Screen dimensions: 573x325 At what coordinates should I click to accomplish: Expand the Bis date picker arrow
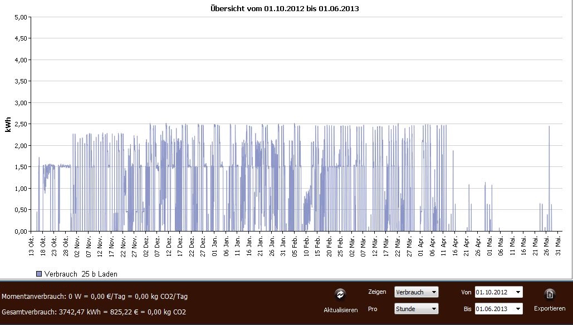pyautogui.click(x=518, y=309)
